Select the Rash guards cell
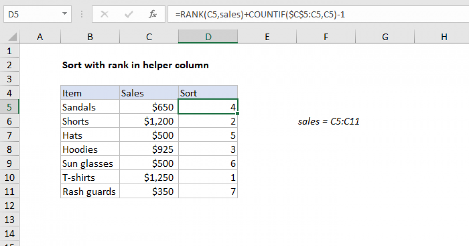 coord(90,191)
